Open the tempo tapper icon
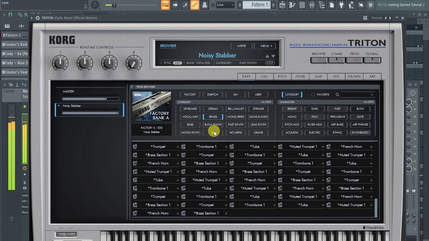The image size is (429, 241). point(351,5)
